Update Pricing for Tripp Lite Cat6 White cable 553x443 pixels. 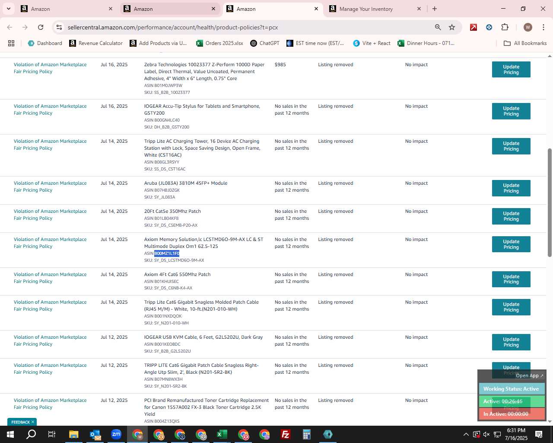tap(511, 307)
